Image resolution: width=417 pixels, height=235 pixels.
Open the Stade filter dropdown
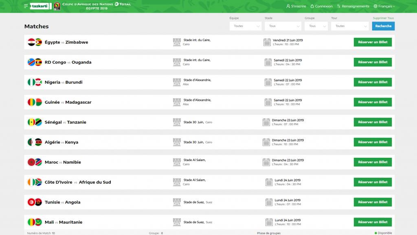pyautogui.click(x=283, y=26)
